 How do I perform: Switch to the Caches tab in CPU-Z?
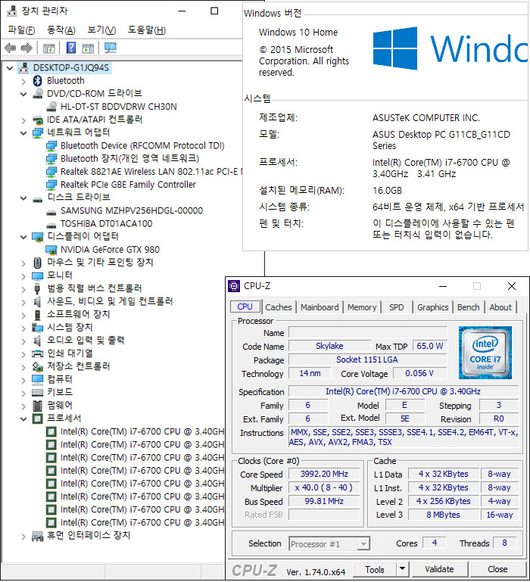279,307
